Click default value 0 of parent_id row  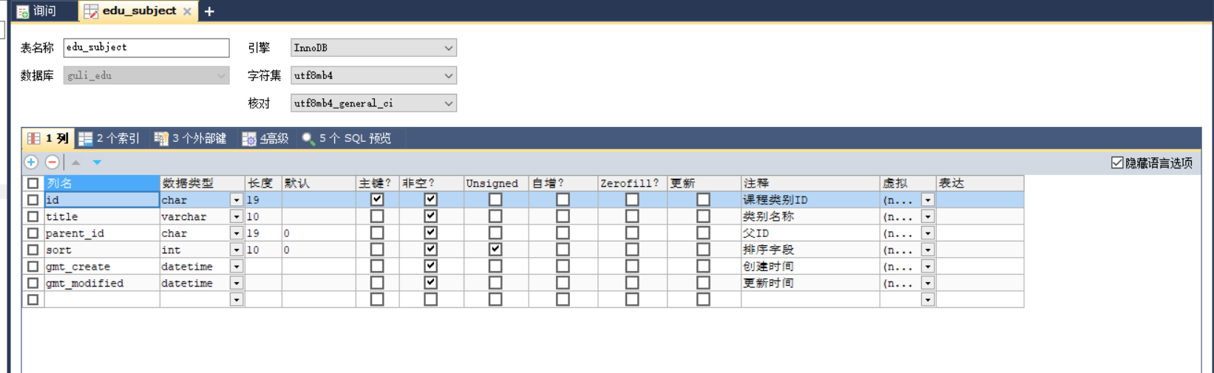pyautogui.click(x=319, y=233)
